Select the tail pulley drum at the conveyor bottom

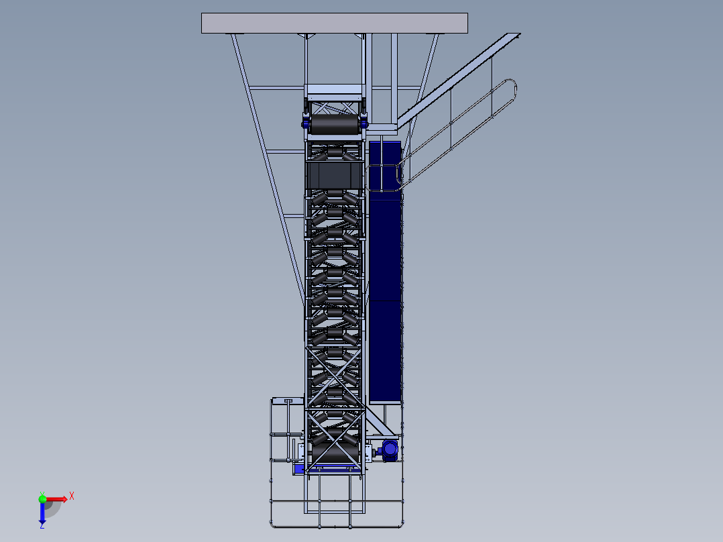pos(334,451)
